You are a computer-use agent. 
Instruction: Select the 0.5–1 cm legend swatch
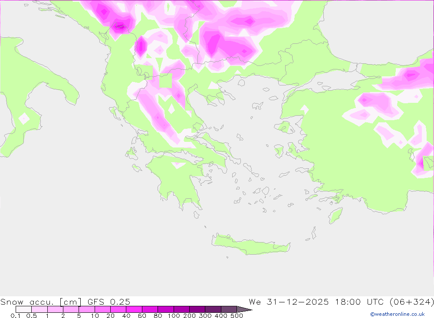click(x=39, y=309)
